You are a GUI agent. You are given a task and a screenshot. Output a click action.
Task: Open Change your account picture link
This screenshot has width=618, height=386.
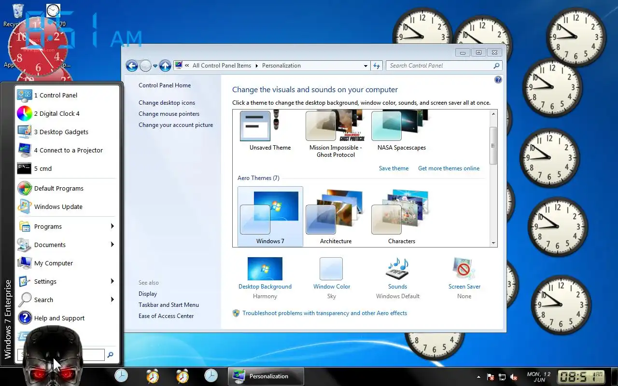(x=176, y=125)
